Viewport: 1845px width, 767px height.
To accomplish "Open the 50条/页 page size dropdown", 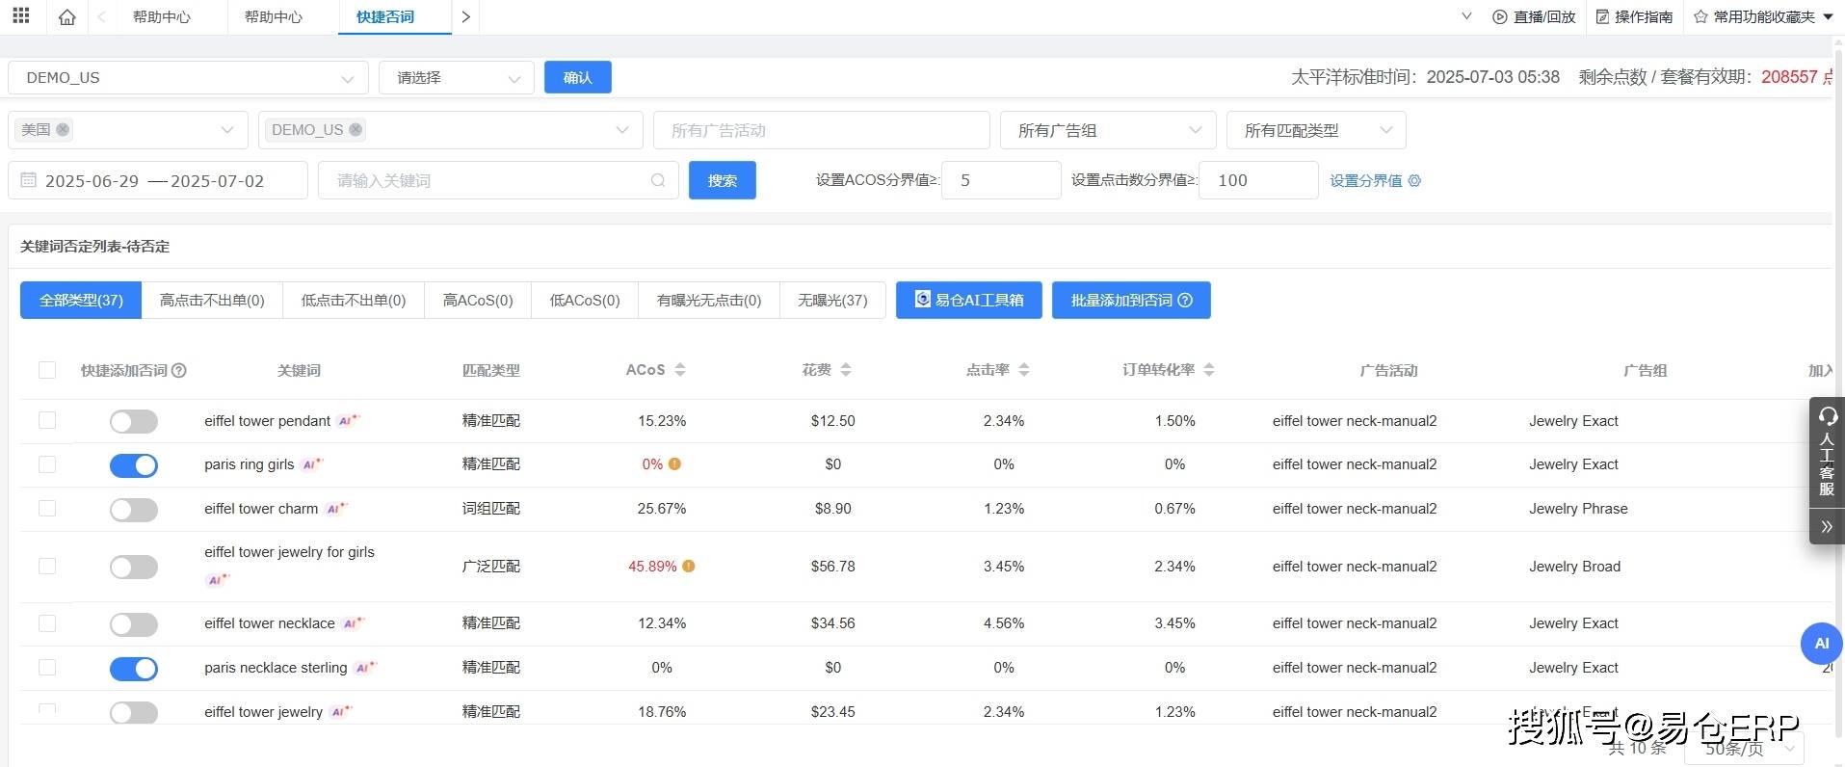I will pos(1744,749).
